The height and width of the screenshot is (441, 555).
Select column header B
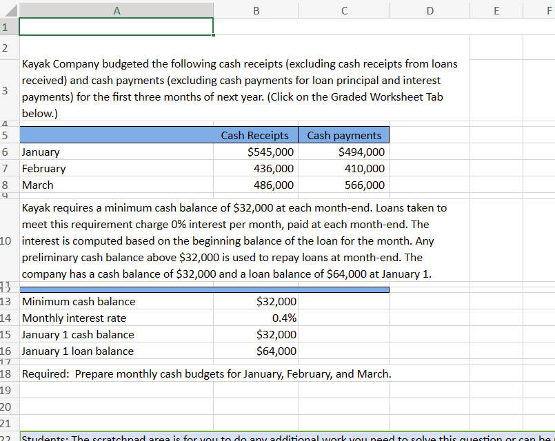(256, 10)
